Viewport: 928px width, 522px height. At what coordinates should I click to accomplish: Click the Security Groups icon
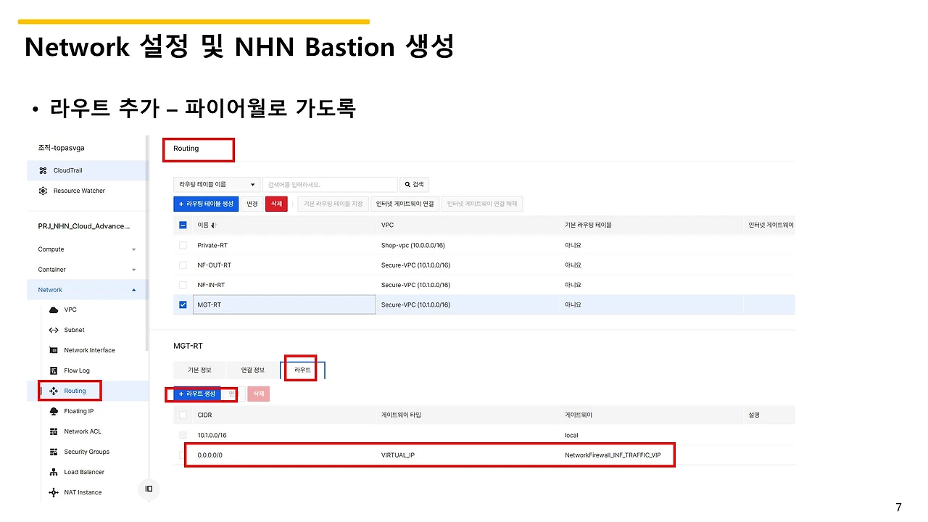point(54,452)
